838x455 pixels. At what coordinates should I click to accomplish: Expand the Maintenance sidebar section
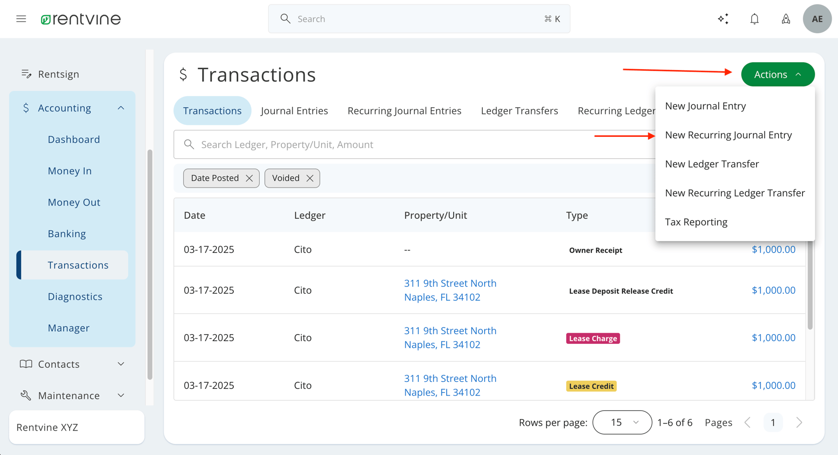tap(121, 396)
